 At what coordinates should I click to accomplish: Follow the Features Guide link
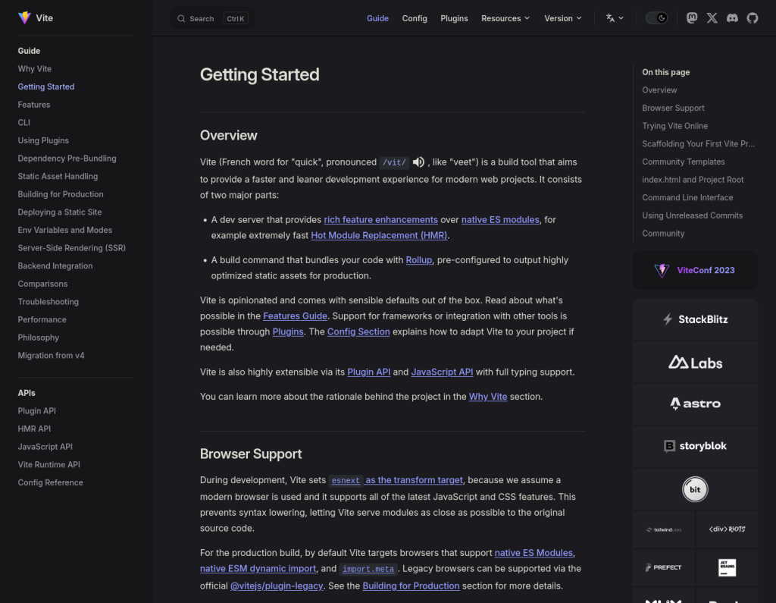295,316
